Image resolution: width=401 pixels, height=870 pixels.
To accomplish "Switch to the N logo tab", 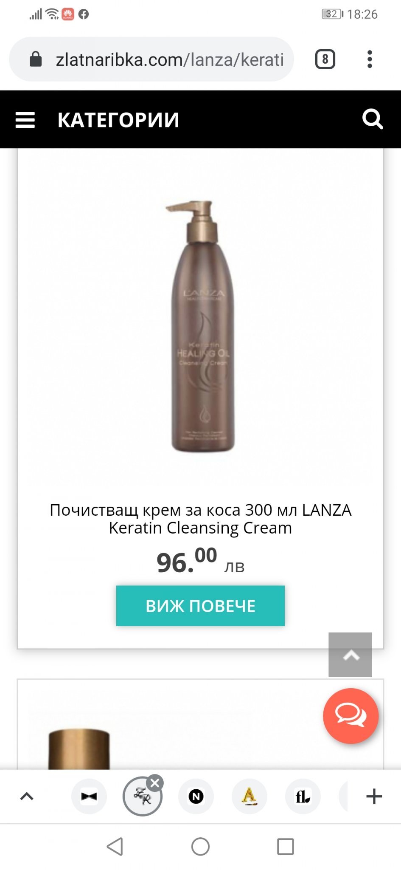I will coord(196,797).
